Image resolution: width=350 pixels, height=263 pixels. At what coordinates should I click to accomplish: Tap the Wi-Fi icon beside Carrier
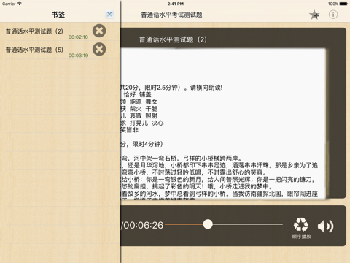click(20, 4)
